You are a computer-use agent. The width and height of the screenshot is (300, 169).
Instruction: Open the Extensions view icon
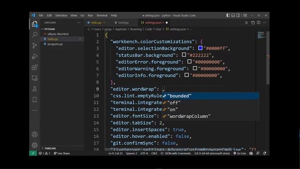click(35, 67)
